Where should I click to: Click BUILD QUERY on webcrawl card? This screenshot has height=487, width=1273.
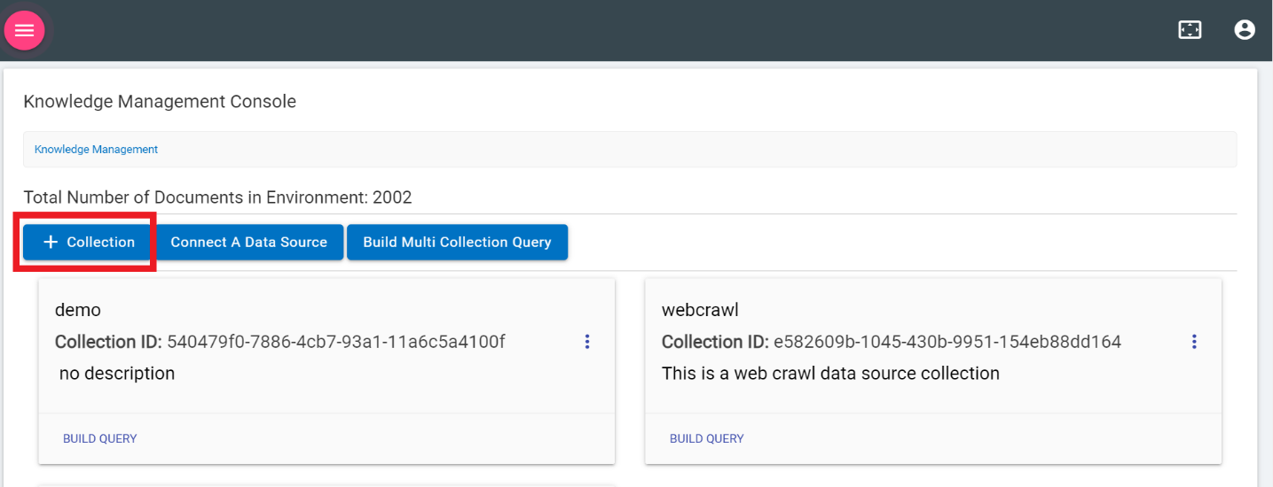(x=707, y=438)
